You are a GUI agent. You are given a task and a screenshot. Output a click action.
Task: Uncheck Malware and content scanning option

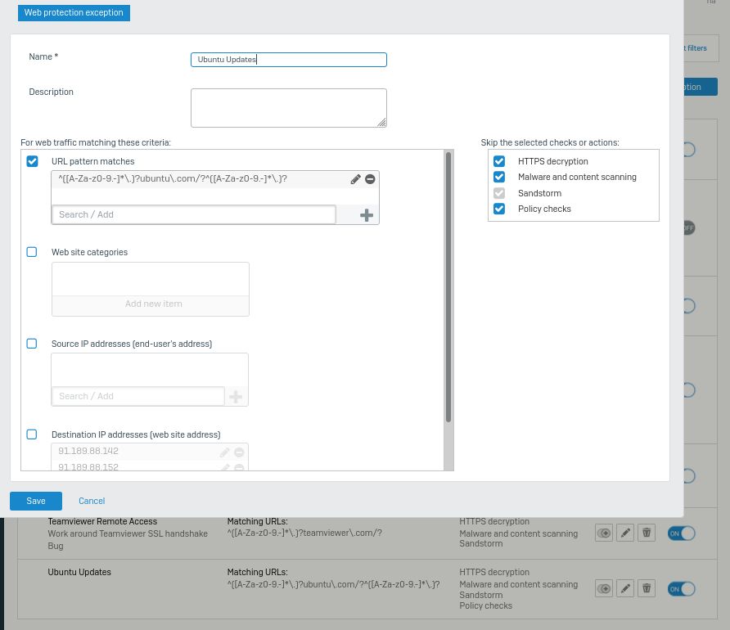pos(499,177)
